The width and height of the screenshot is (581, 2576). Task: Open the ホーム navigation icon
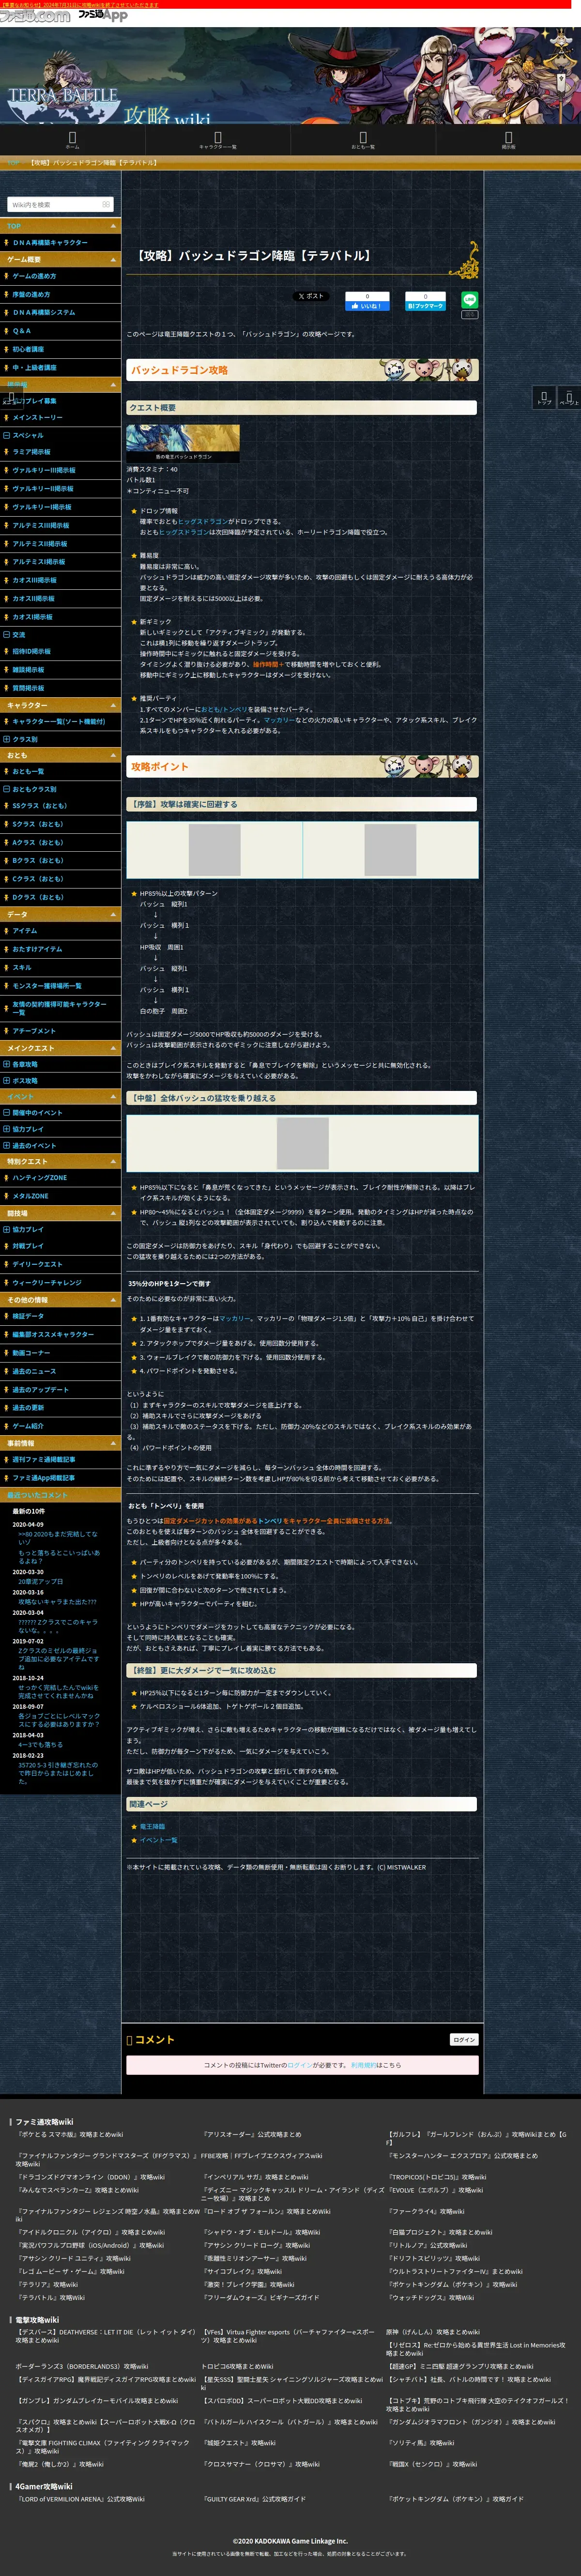coord(72,140)
